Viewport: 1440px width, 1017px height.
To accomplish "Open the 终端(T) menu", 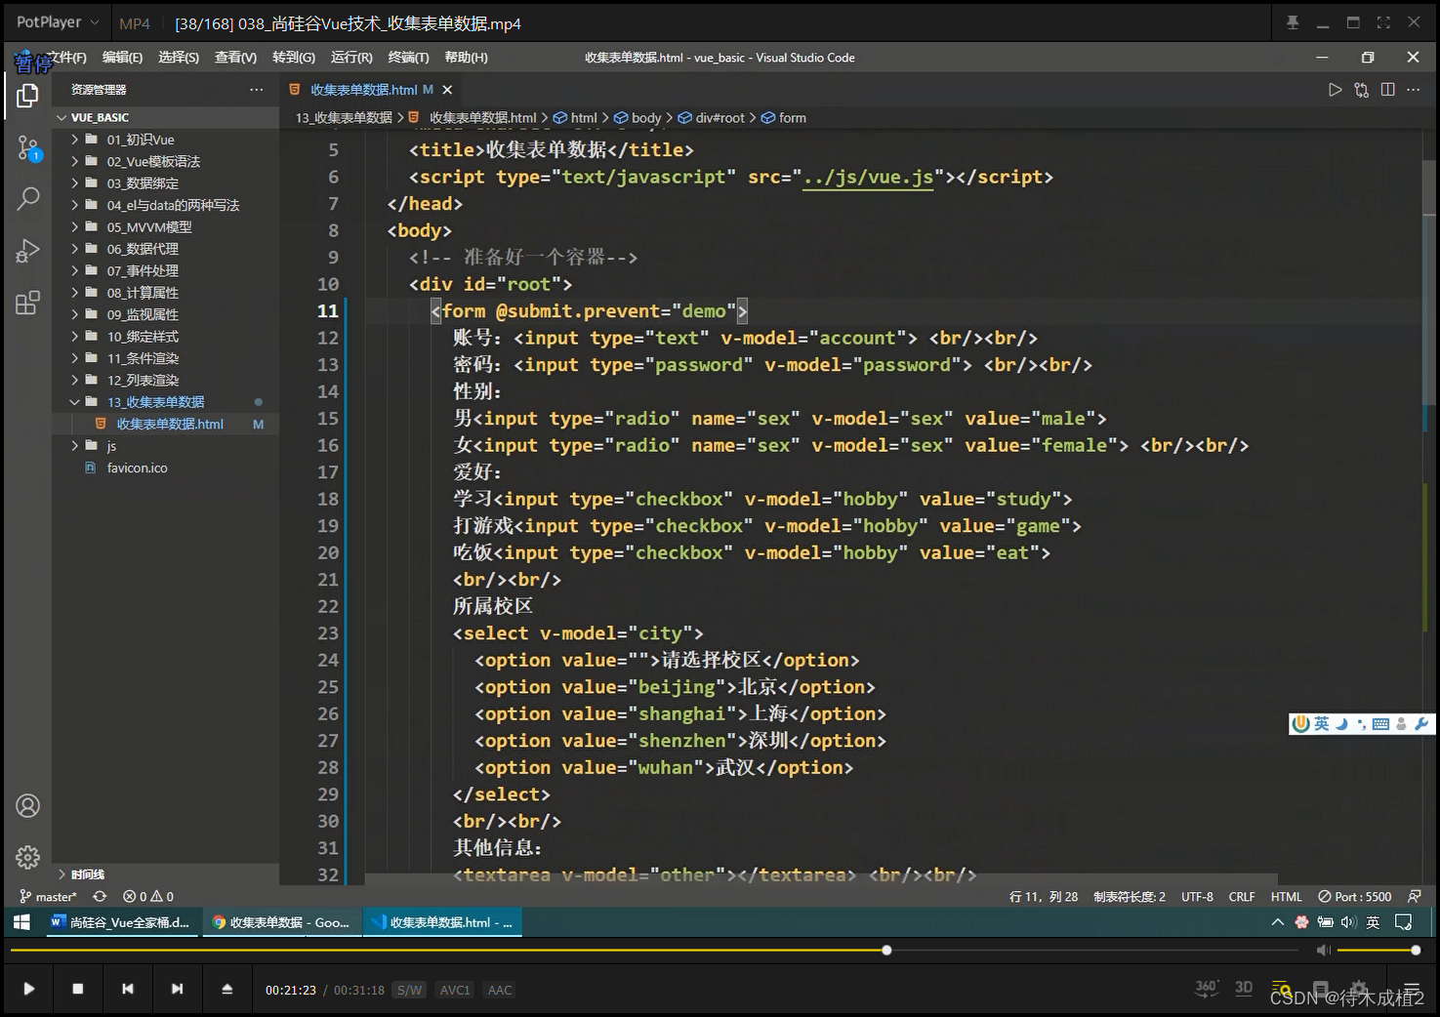I will click(408, 58).
